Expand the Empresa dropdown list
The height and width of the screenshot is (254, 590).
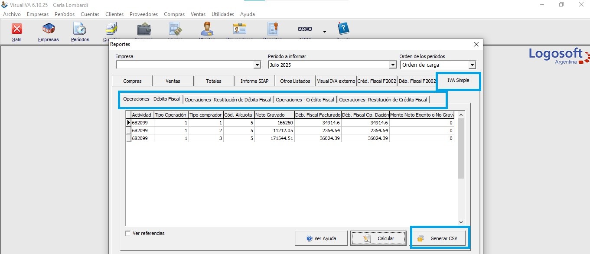point(257,65)
